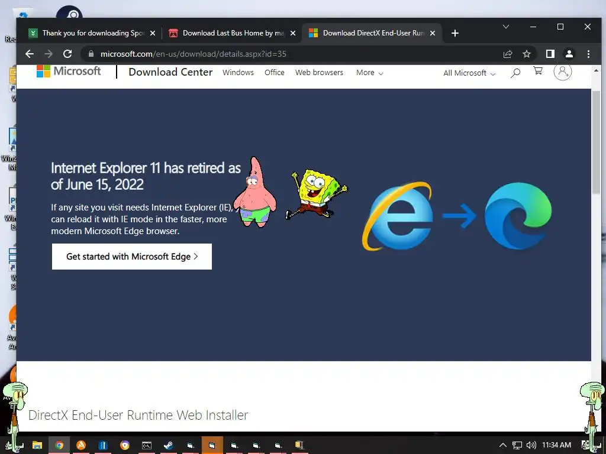
Task: Open a new browser tab
Action: 455,33
